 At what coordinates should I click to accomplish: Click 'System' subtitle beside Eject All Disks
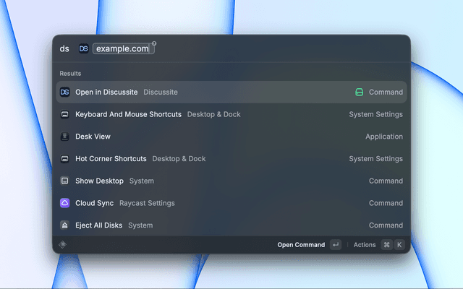pos(140,225)
